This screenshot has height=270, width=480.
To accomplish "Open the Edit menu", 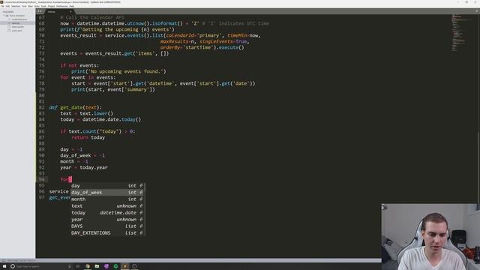I will click(7, 6).
